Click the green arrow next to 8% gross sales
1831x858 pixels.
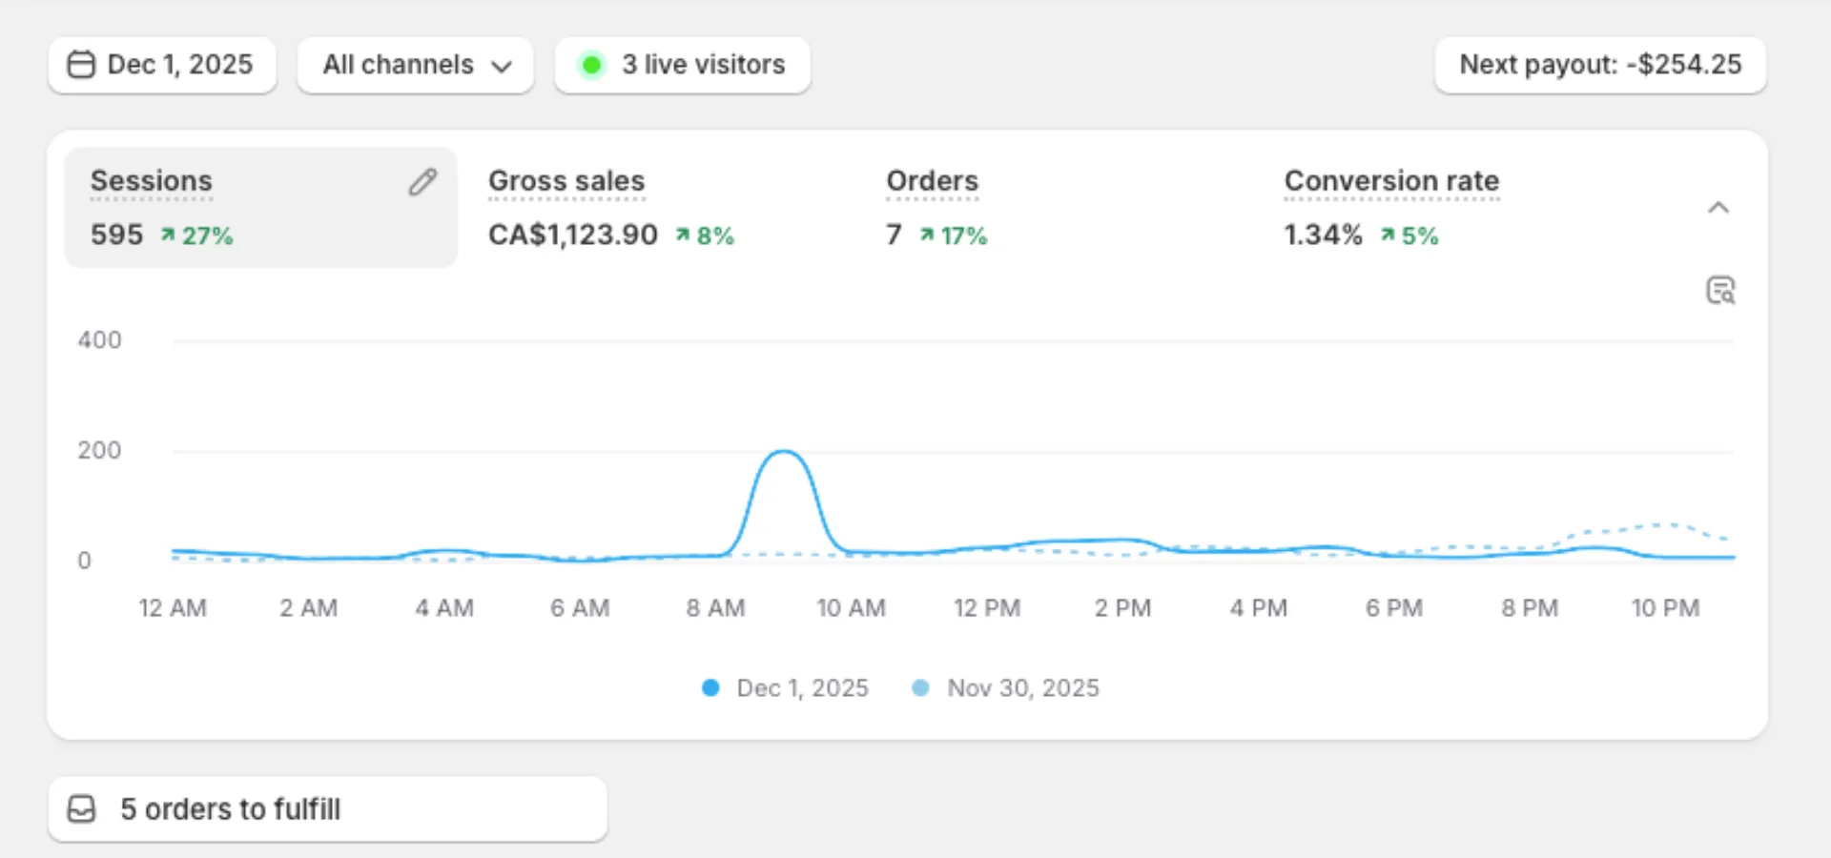tap(683, 235)
